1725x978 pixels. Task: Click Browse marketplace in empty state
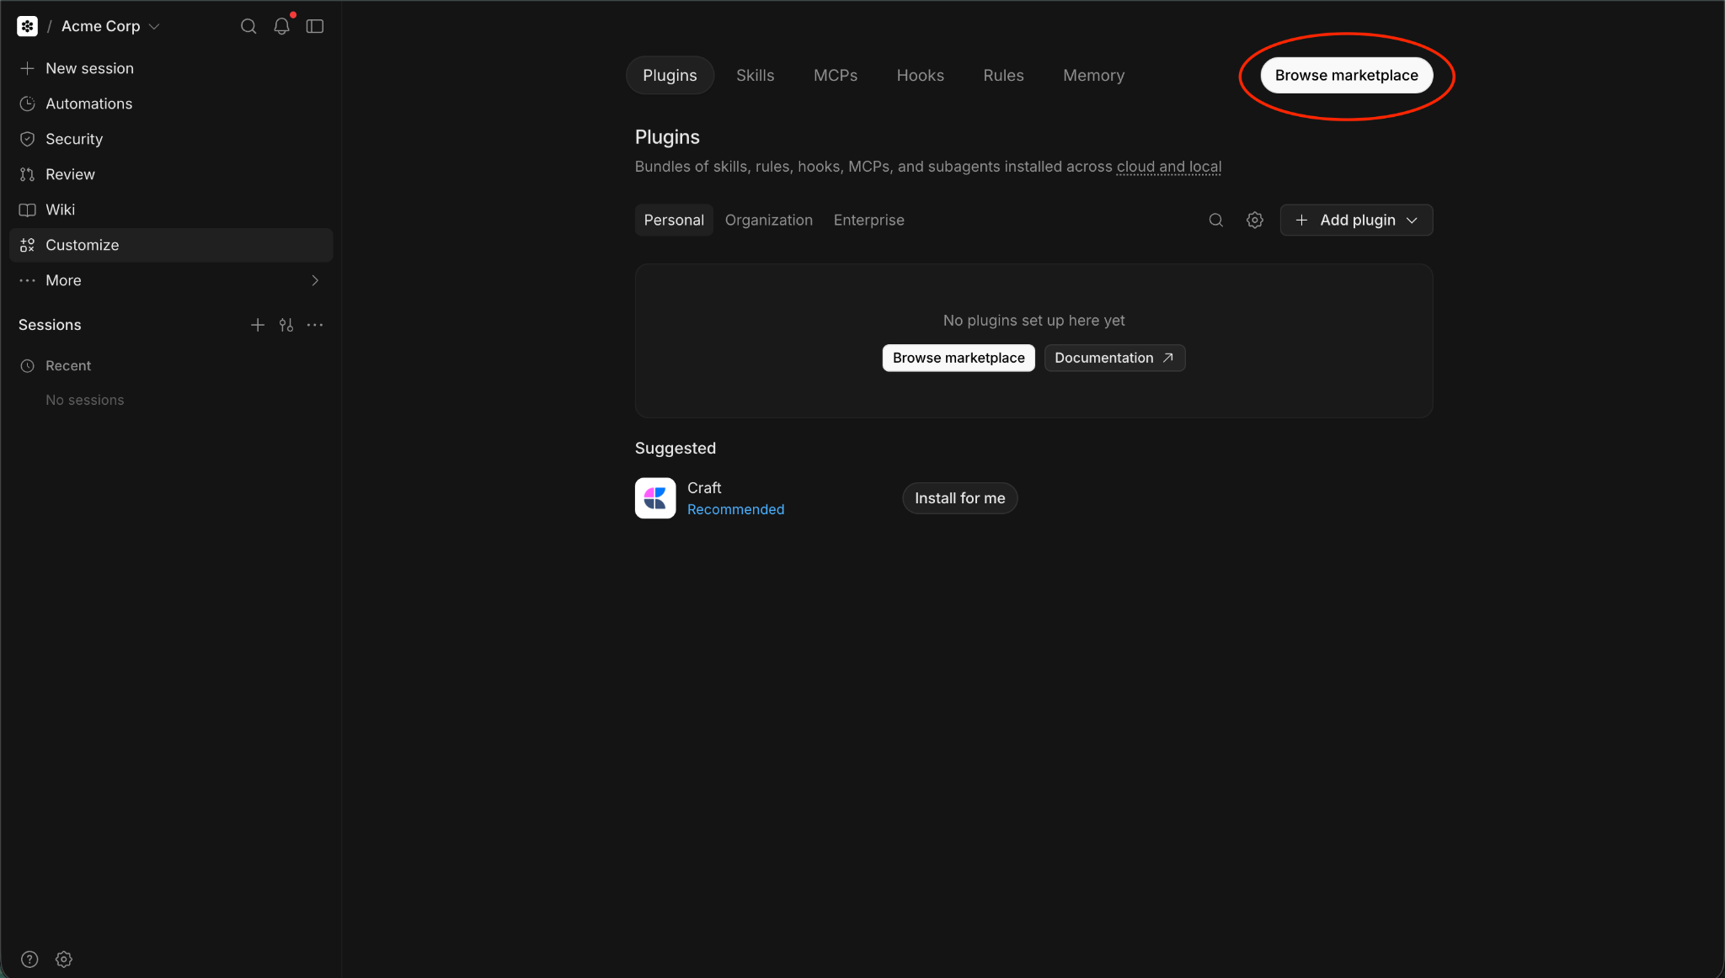tap(959, 358)
